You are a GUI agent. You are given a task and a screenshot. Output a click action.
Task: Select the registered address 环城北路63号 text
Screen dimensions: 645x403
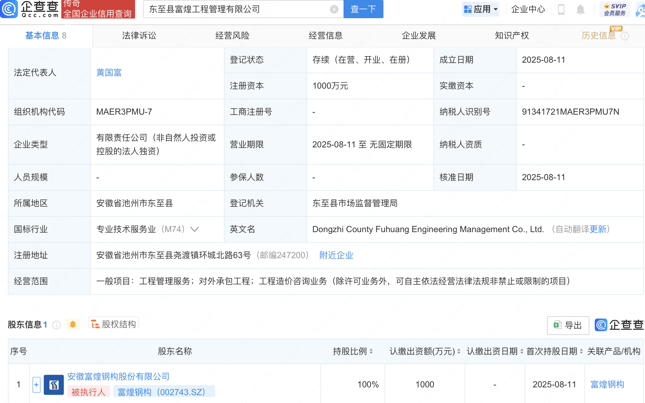[x=174, y=255]
